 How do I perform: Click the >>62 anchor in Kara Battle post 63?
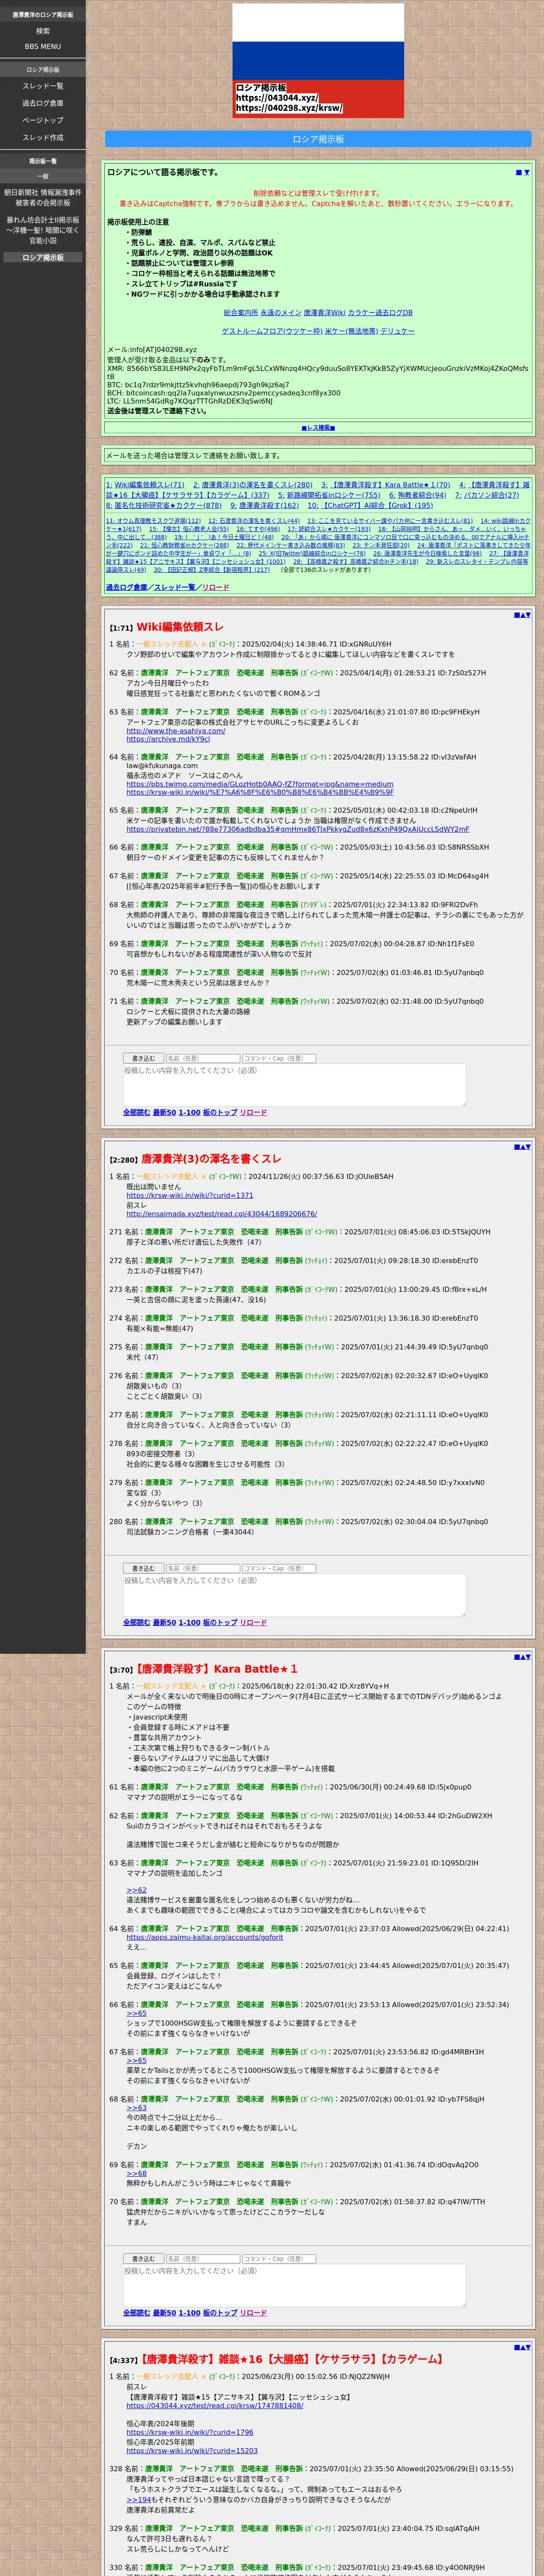pos(136,1890)
